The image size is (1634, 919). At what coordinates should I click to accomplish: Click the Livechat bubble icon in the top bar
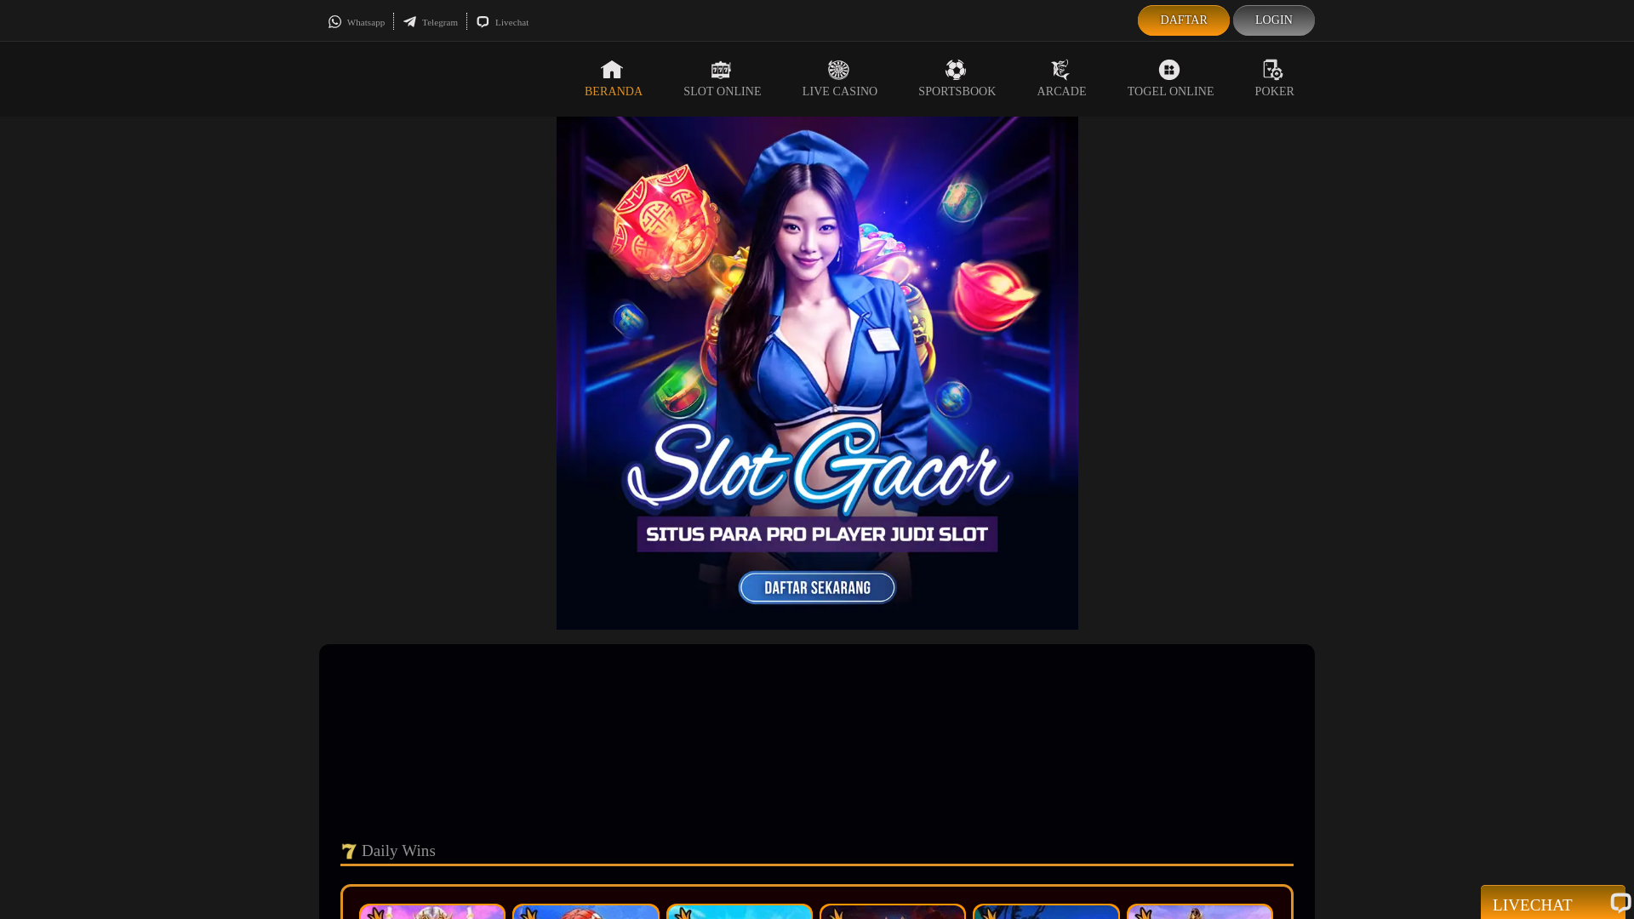[x=483, y=22]
